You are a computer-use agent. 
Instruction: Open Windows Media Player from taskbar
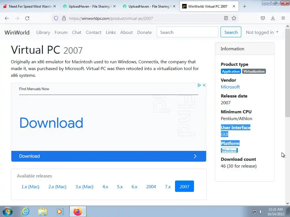[x=60, y=211]
